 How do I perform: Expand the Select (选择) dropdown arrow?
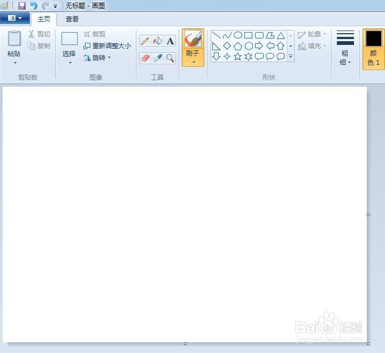(70, 63)
